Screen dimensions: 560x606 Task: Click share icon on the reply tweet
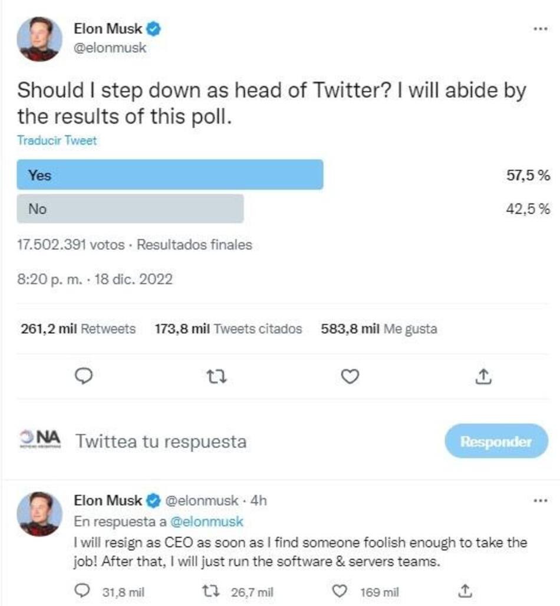click(x=465, y=590)
